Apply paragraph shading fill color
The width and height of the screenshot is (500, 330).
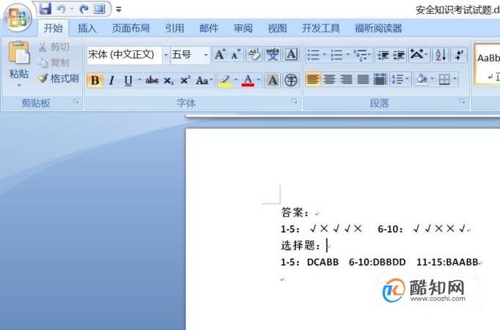pyautogui.click(x=422, y=80)
